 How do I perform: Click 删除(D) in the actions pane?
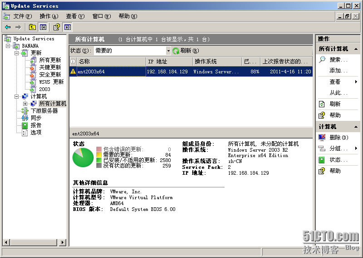[339, 138]
